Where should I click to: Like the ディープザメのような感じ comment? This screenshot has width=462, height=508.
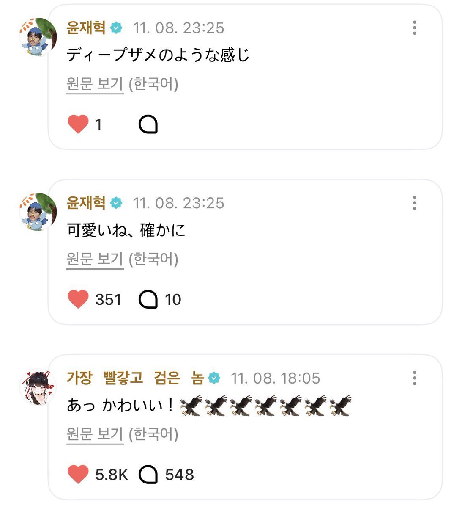[78, 124]
